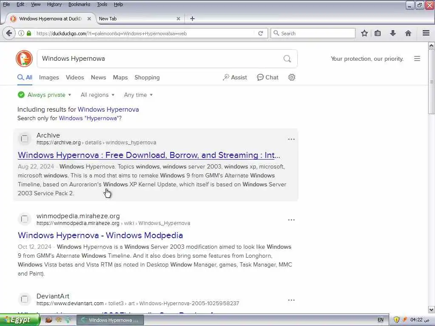The image size is (435, 326).
Task: Open more options for the DeviantArt result
Action: click(x=291, y=300)
